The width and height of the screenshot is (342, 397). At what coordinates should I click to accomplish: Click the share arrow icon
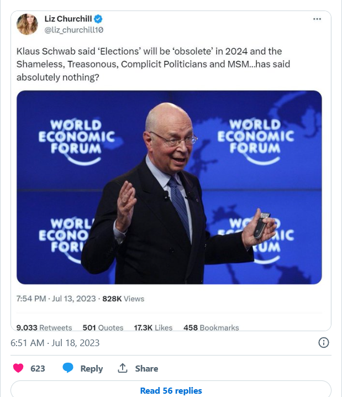click(122, 368)
